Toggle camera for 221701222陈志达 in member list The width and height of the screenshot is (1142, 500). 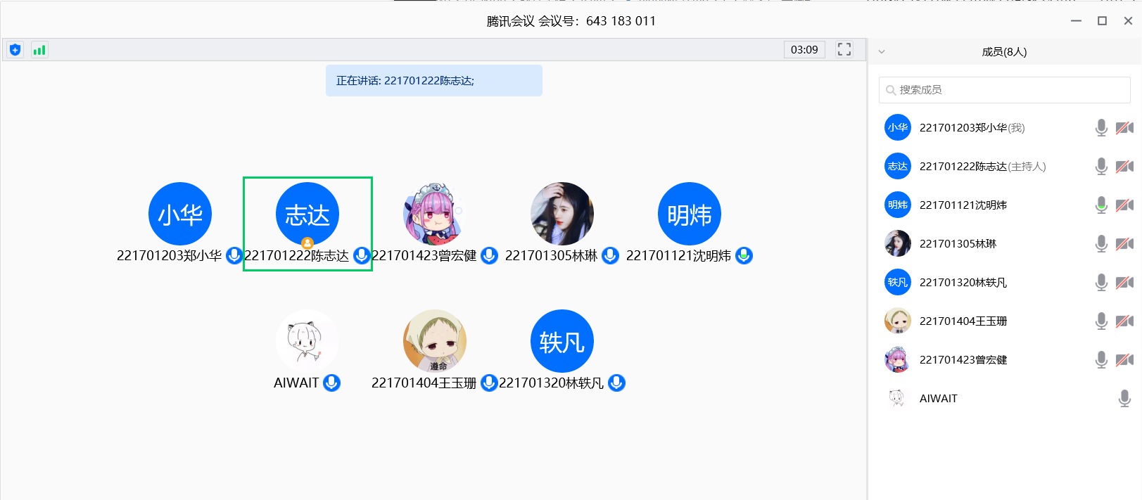(1124, 166)
